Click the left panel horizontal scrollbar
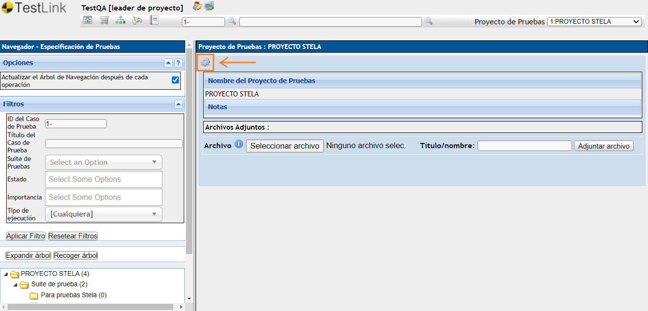Viewport: 648px width, 311px height. (90, 307)
